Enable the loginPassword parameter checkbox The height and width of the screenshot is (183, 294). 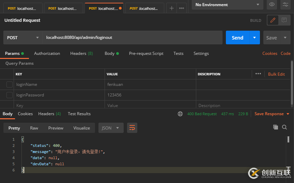click(10, 95)
